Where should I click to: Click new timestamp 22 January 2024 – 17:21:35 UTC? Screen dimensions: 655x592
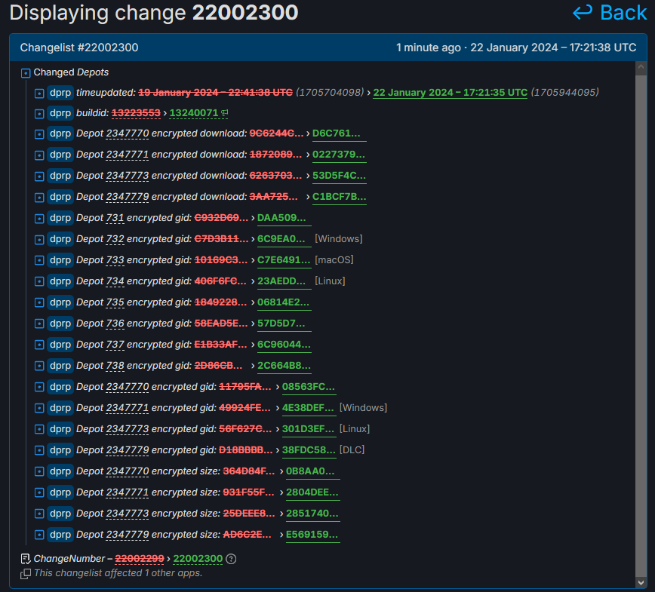[x=451, y=93]
